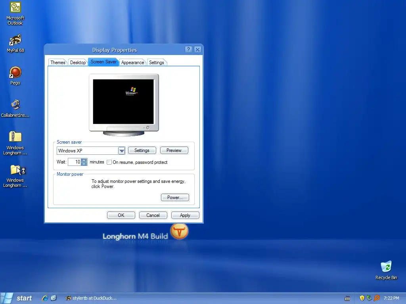Viewport: 406px width, 304px height.
Task: Close the Display Properties dialog
Action: [197, 49]
